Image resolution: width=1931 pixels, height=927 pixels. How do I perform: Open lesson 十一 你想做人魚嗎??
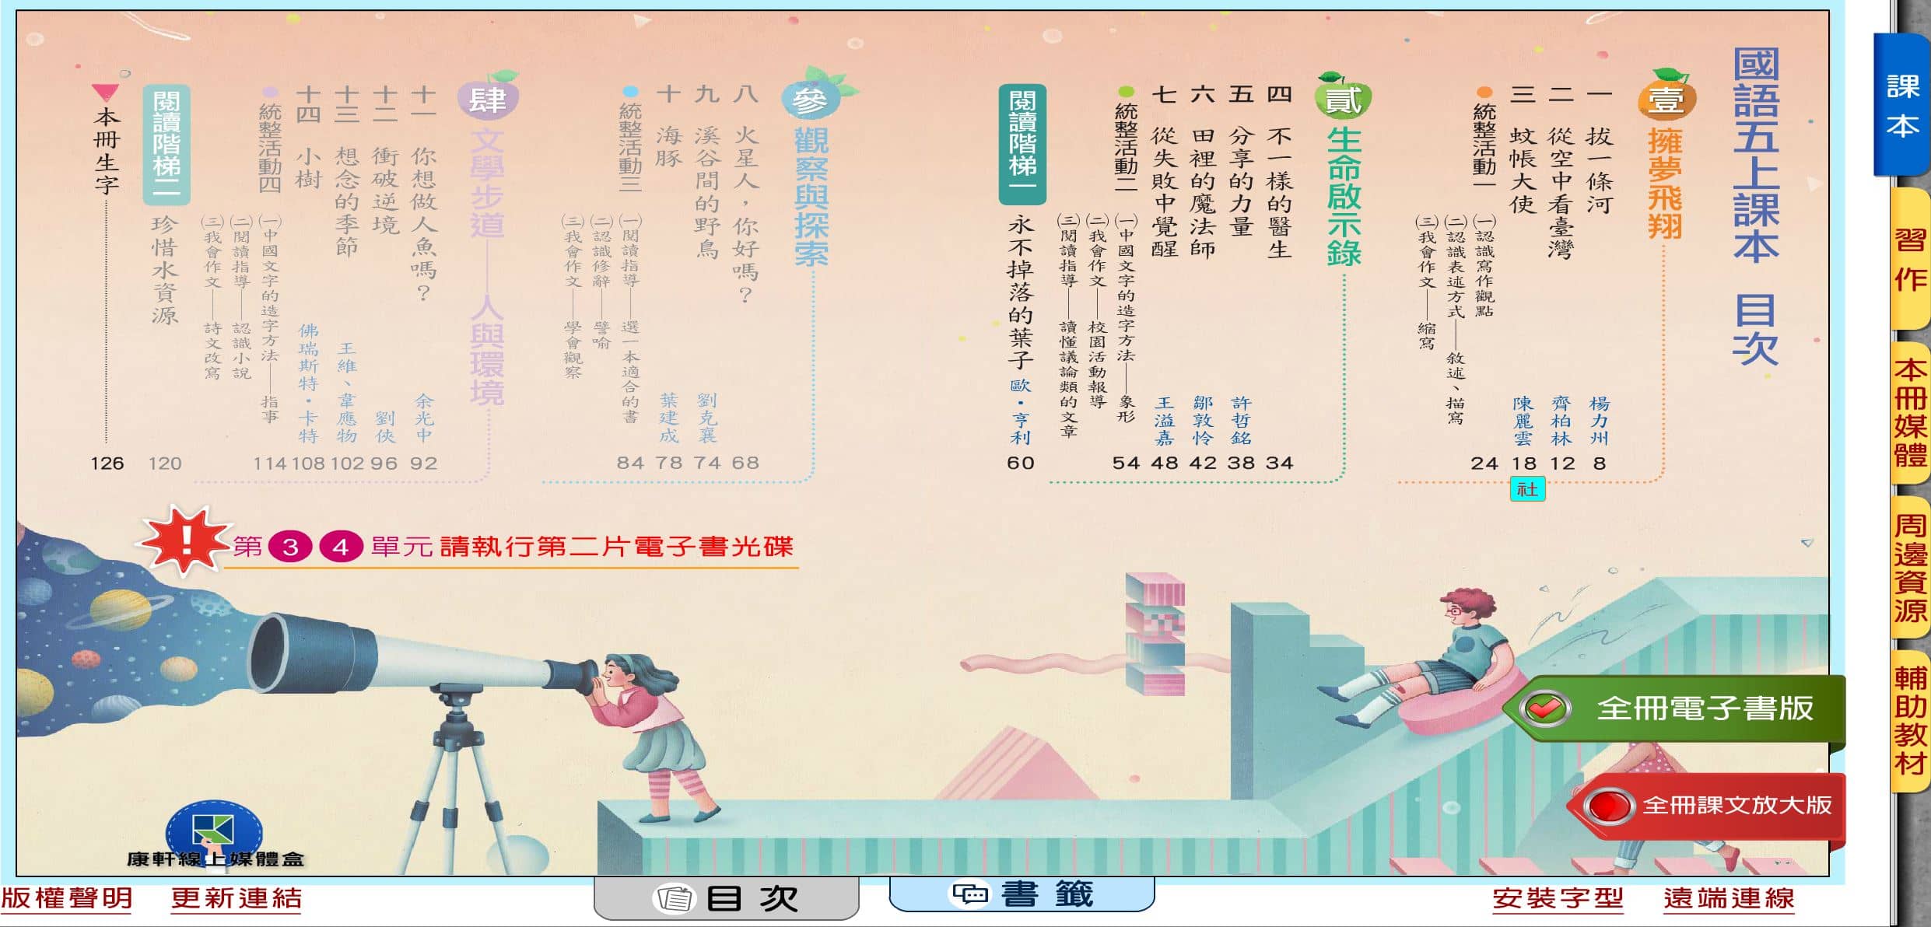[424, 193]
